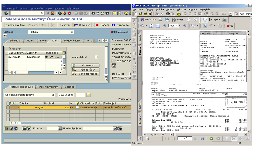The height and width of the screenshot is (146, 253).
Task: Click the IXOS Open folder icon
Action: click(x=141, y=14)
